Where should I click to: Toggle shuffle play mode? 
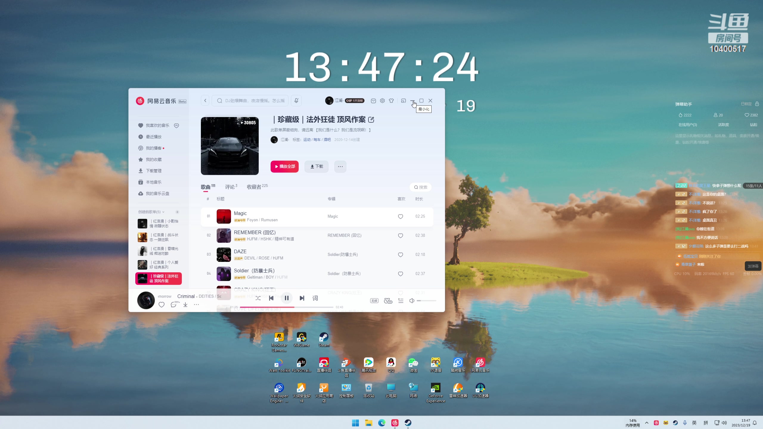pos(258,298)
